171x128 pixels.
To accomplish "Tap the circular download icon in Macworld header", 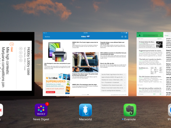I will (122, 37).
